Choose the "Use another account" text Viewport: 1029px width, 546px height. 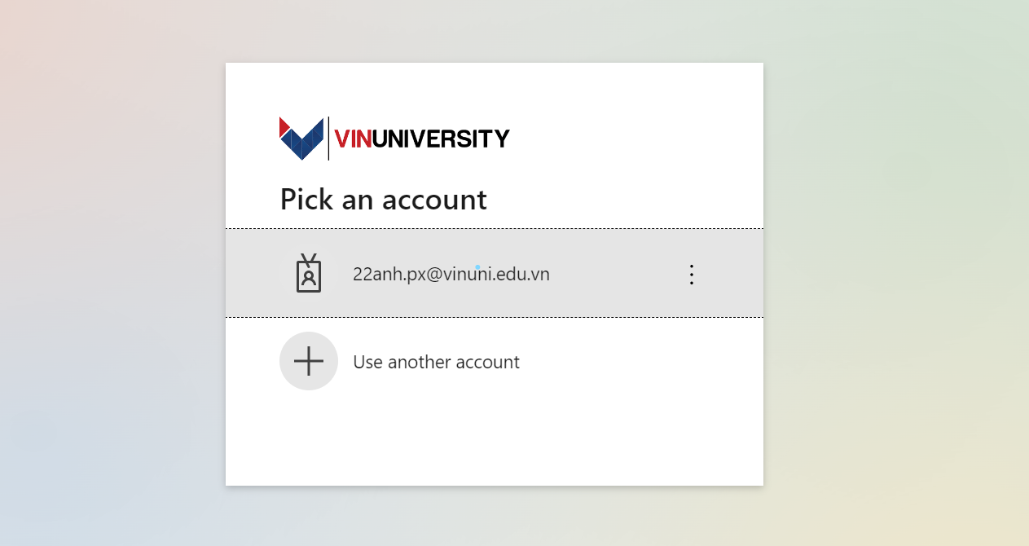coord(436,362)
